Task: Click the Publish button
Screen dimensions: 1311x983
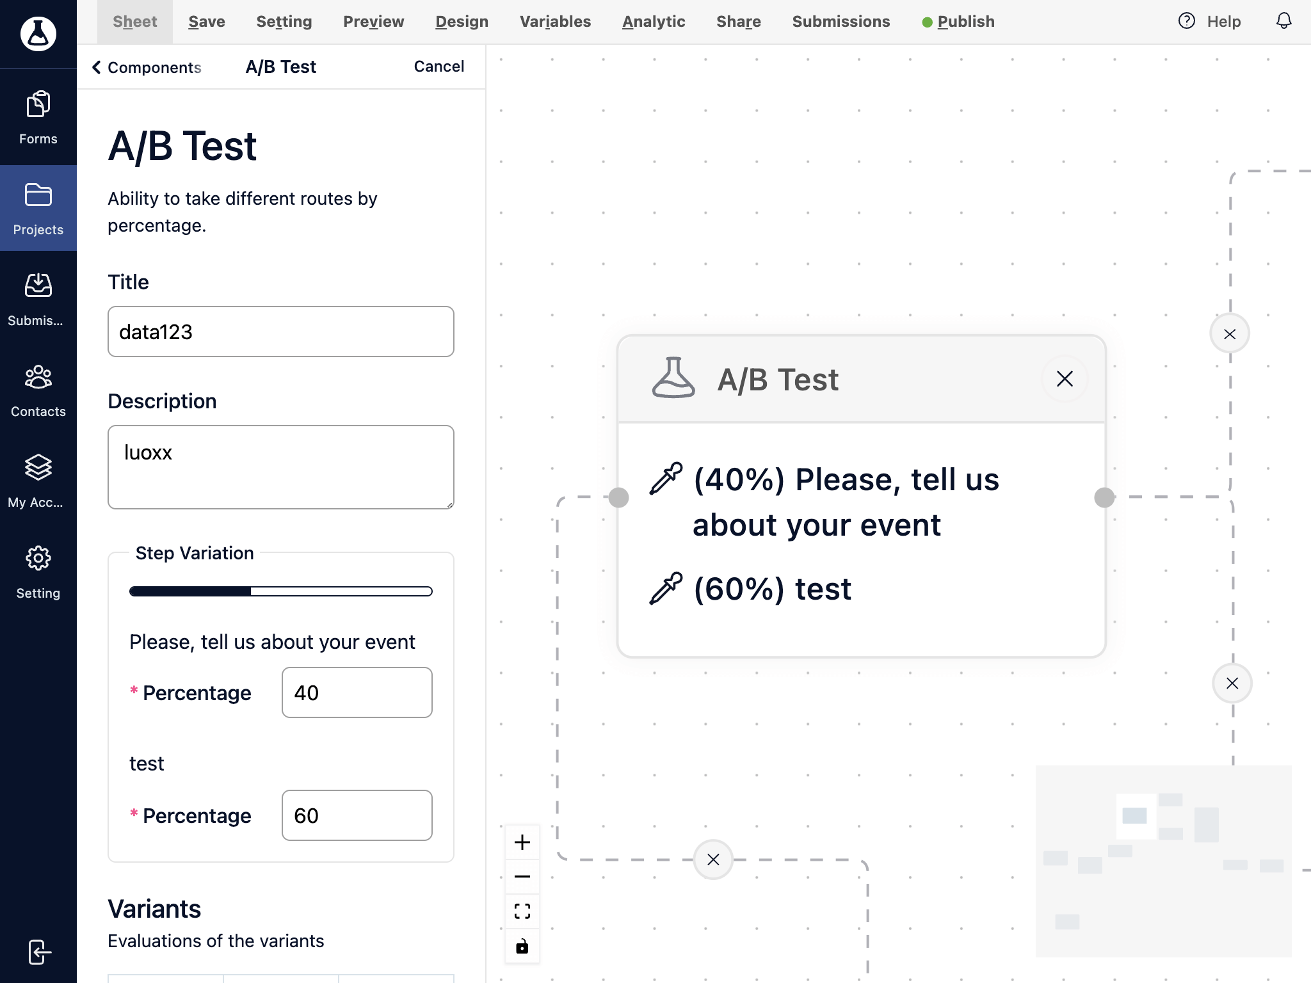Action: coord(958,22)
